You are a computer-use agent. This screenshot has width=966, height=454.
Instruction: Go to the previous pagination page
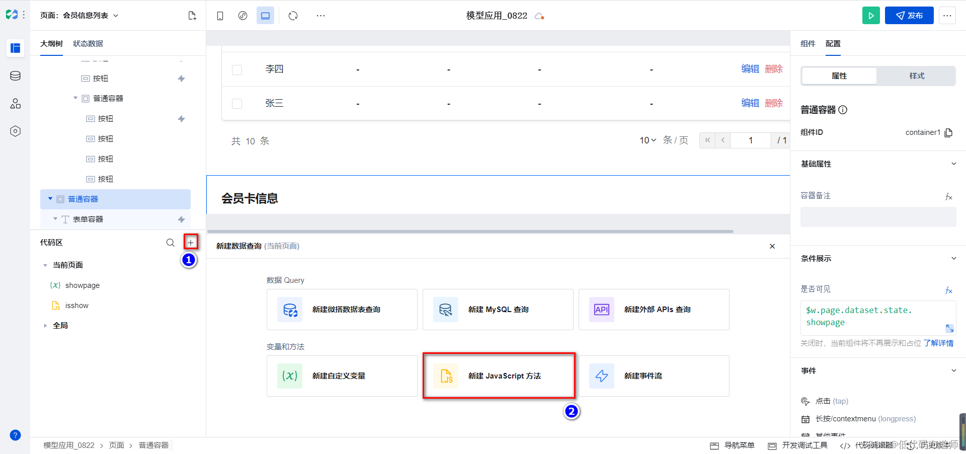pyautogui.click(x=722, y=140)
